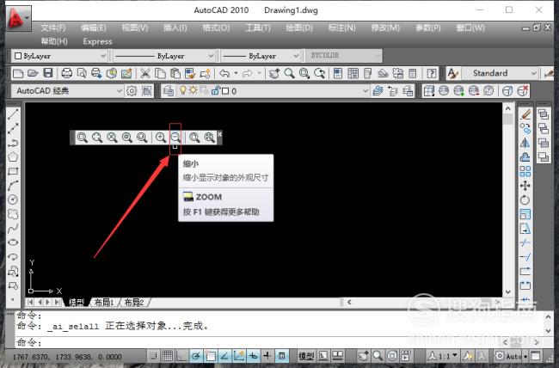Open the Layer Properties Manager
The height and width of the screenshot is (368, 559).
[168, 91]
